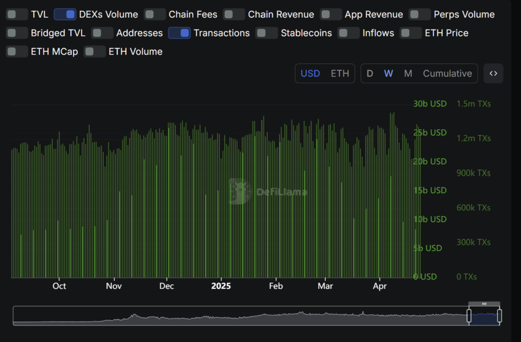Enable the TVL toggle
The height and width of the screenshot is (342, 521).
point(17,14)
